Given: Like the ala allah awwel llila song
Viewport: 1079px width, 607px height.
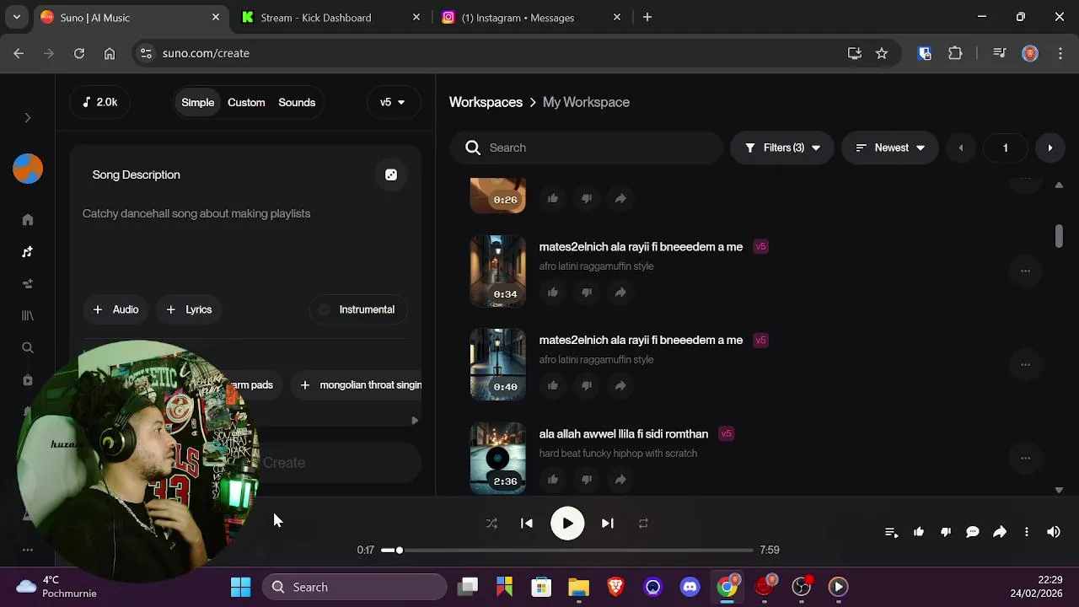Looking at the screenshot, I should click(553, 480).
